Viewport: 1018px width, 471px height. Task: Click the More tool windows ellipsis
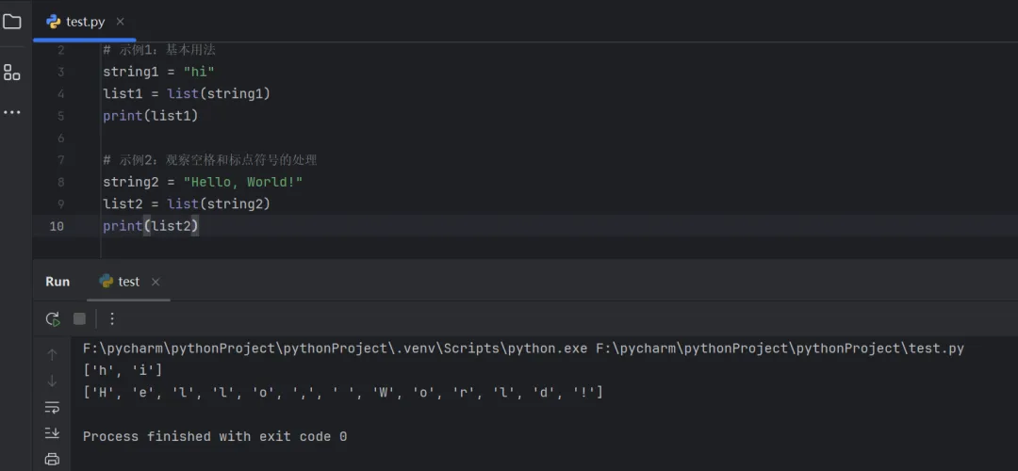12,113
